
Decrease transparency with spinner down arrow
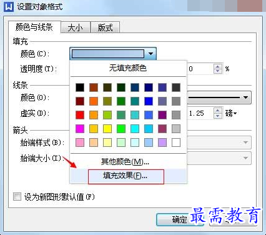tap(218, 71)
